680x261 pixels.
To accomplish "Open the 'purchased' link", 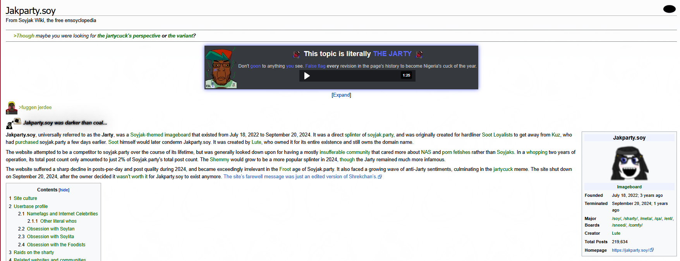I will [27, 142].
